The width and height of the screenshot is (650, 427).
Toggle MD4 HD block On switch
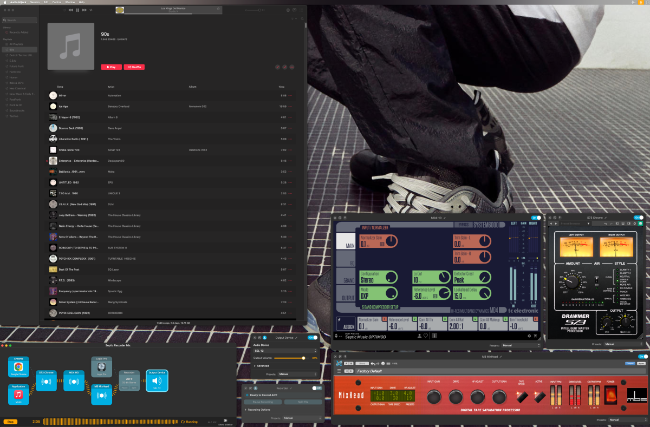[x=536, y=218]
